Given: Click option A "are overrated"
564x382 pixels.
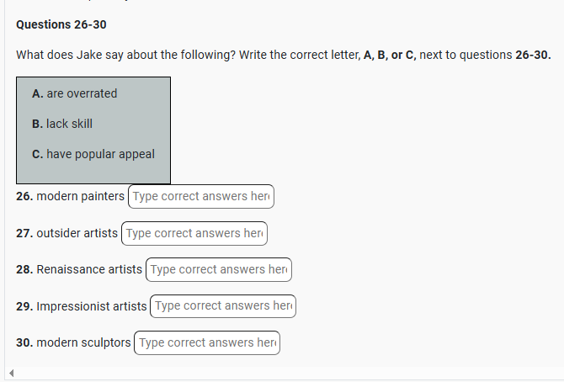Looking at the screenshot, I should pyautogui.click(x=74, y=93).
